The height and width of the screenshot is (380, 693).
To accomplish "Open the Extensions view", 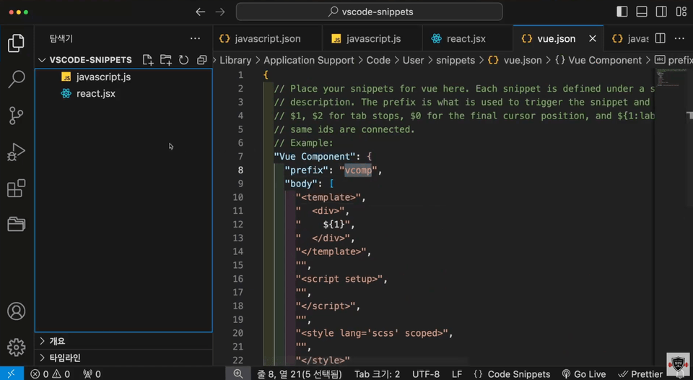I will [x=17, y=188].
